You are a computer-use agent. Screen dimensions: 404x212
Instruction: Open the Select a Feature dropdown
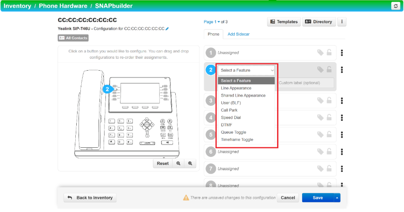[247, 70]
